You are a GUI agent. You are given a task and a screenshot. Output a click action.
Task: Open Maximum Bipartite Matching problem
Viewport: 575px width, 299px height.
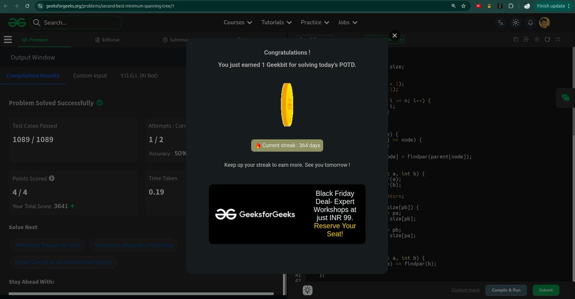133,245
